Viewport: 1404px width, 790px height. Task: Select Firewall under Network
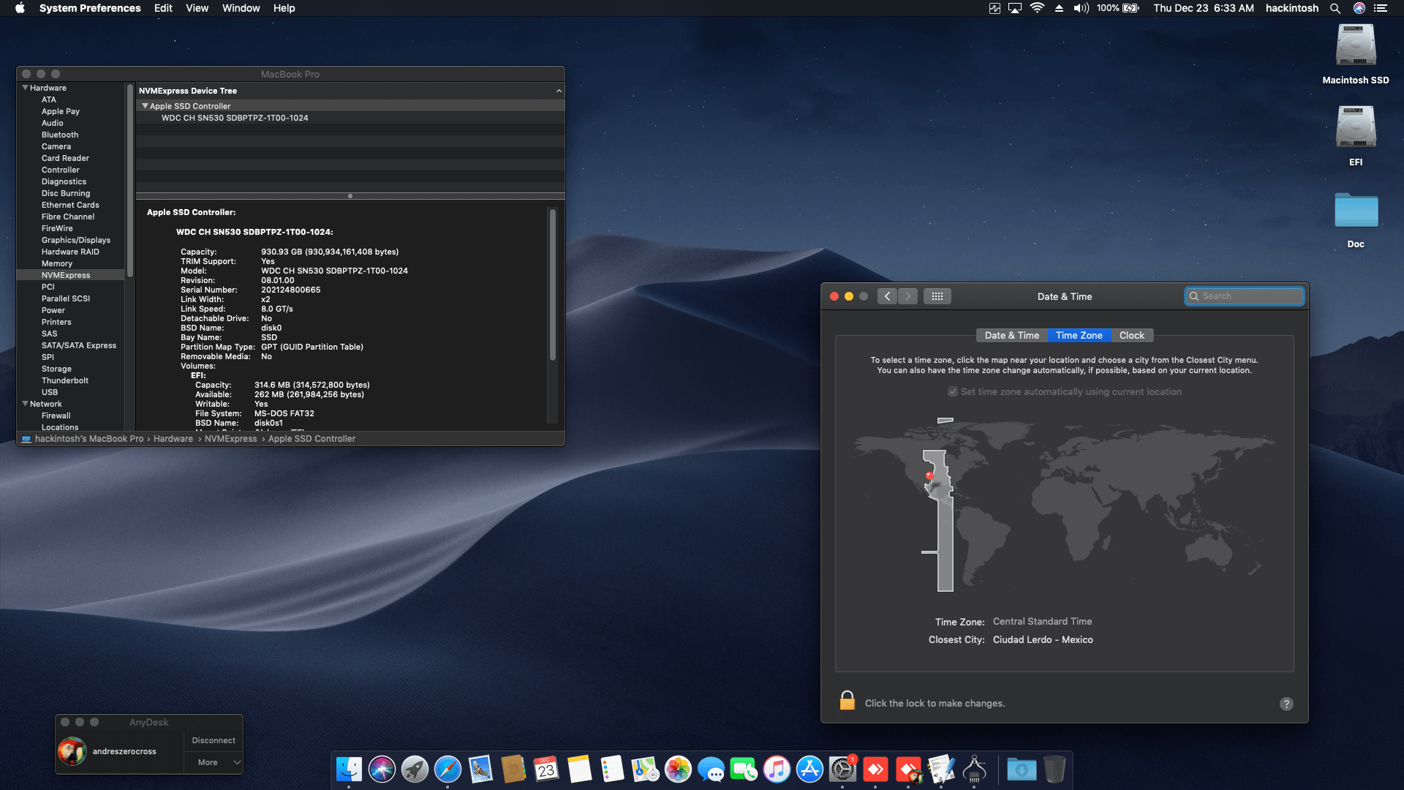(x=56, y=415)
